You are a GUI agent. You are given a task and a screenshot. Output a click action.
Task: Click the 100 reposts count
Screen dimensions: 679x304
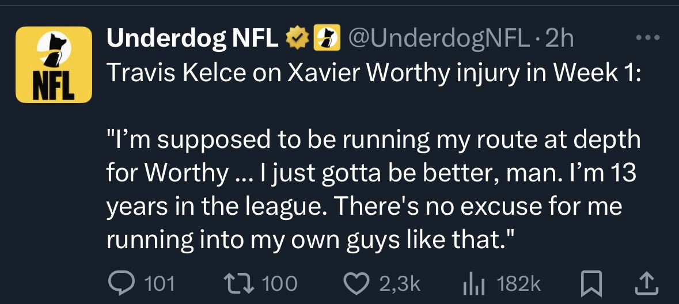[x=280, y=283]
